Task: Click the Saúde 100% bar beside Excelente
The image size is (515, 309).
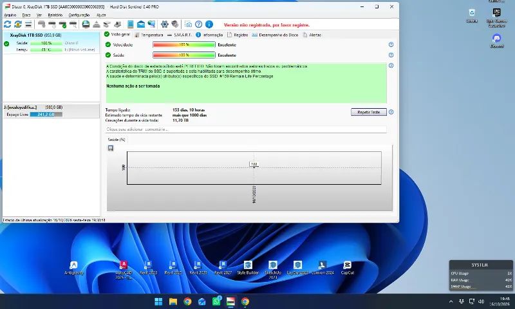Action: 184,55
